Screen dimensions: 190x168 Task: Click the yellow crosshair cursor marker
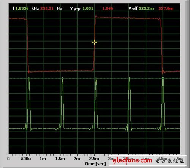click(95, 42)
